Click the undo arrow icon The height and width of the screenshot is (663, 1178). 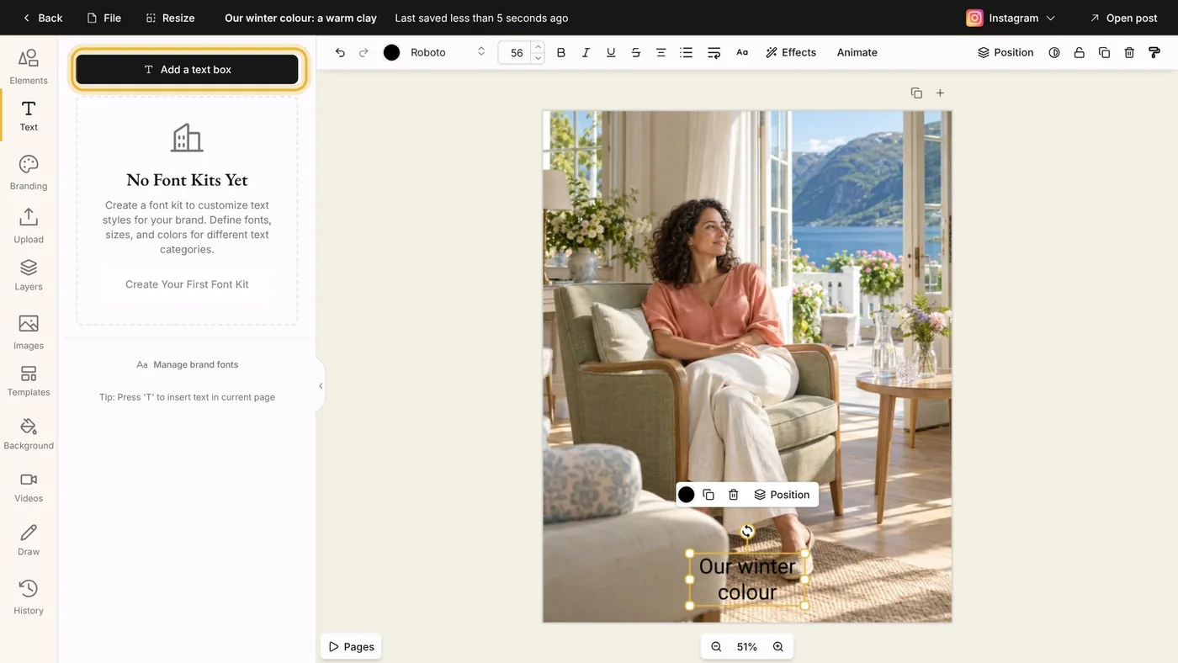(x=340, y=52)
